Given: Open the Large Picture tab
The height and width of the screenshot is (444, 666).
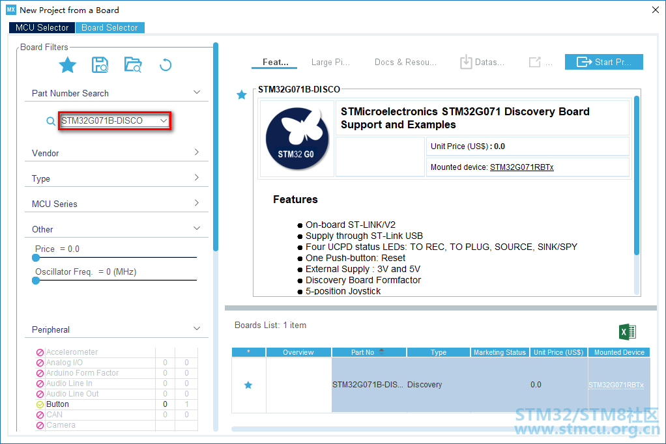Looking at the screenshot, I should click(330, 62).
